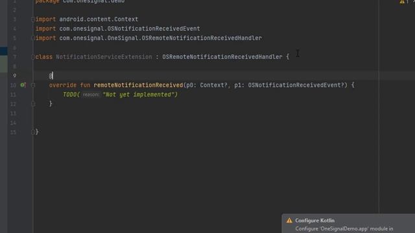The image size is (415, 233).
Task: Click the Configure Kotlin warning icon
Action: click(289, 220)
